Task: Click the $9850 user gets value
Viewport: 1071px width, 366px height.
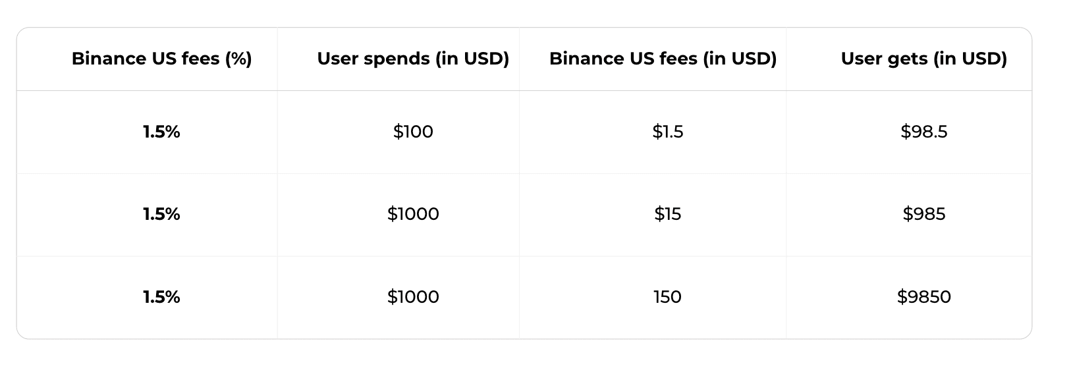Action: tap(923, 297)
